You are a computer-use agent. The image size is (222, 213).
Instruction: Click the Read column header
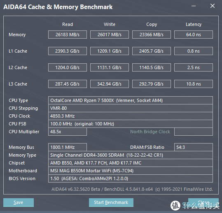[68, 24]
